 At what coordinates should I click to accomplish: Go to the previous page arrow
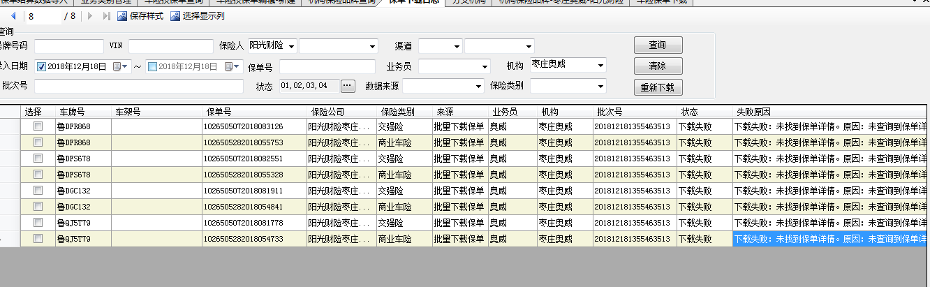13,15
